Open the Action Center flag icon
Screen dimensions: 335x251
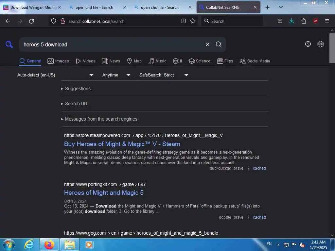tap(294, 244)
